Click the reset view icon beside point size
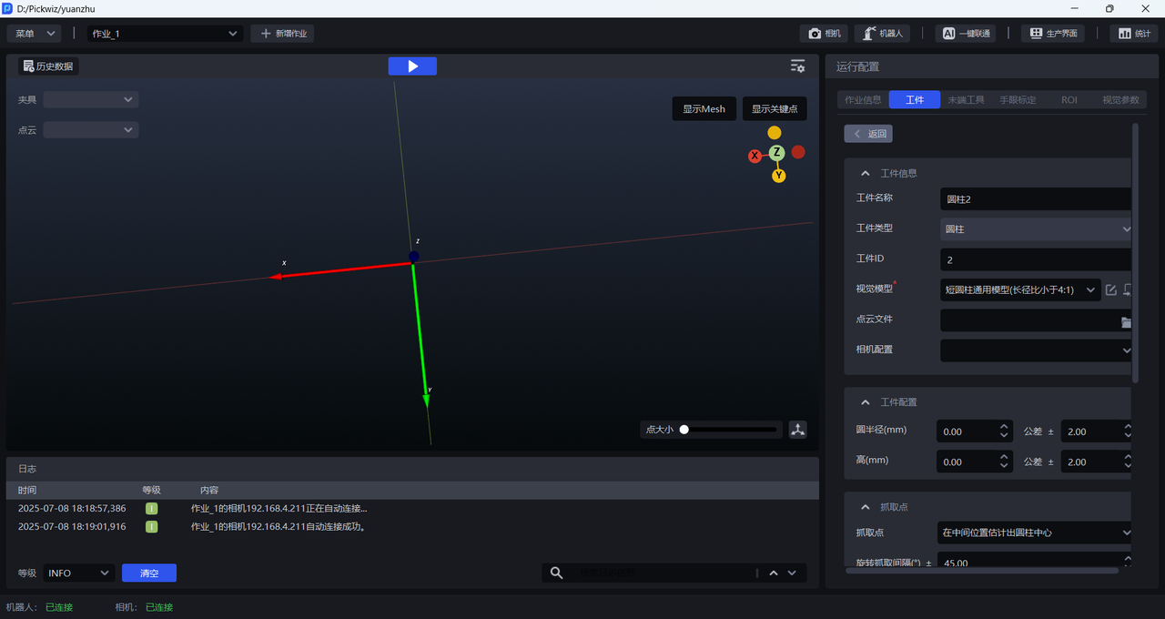Screen dimensions: 1165x619 [x=797, y=430]
